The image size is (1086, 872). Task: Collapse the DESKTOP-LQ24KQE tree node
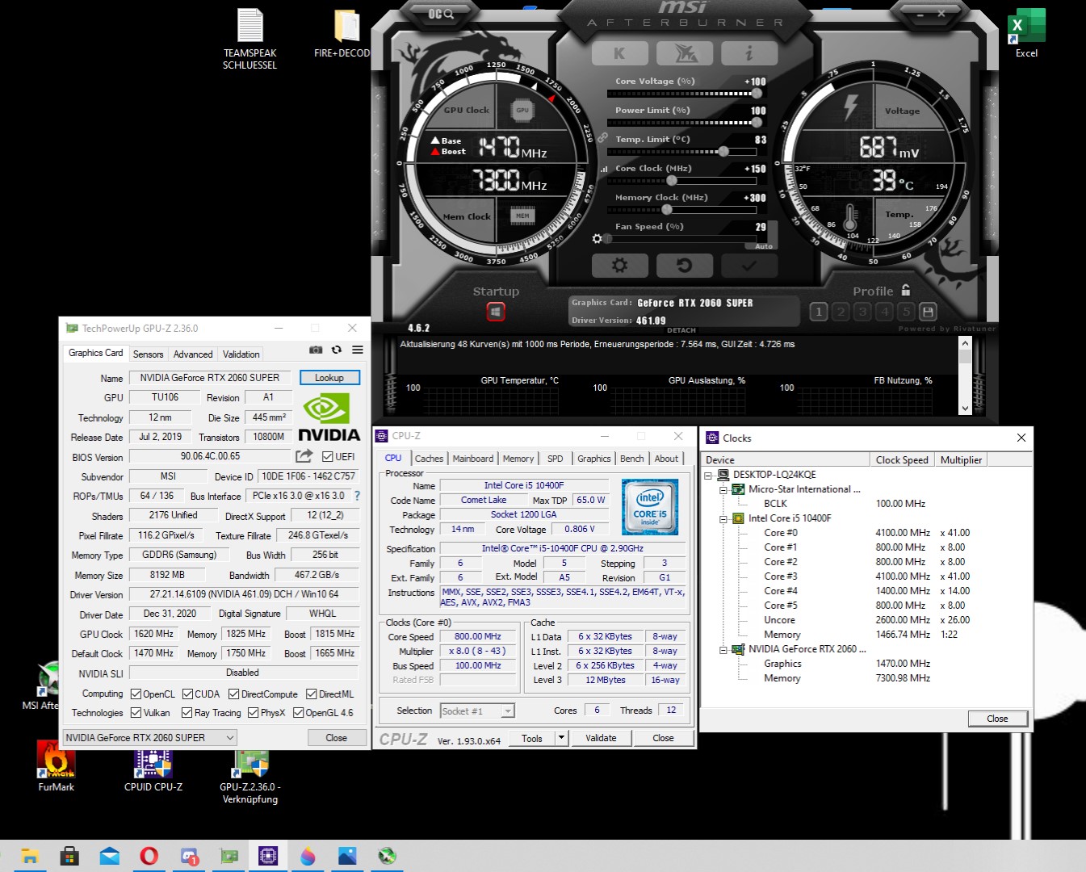(708, 475)
